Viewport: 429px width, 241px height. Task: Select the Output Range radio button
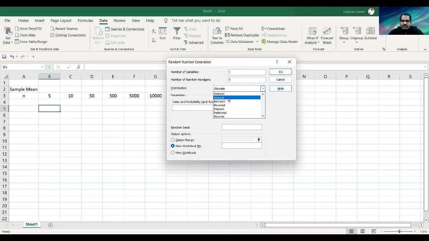[x=173, y=140]
